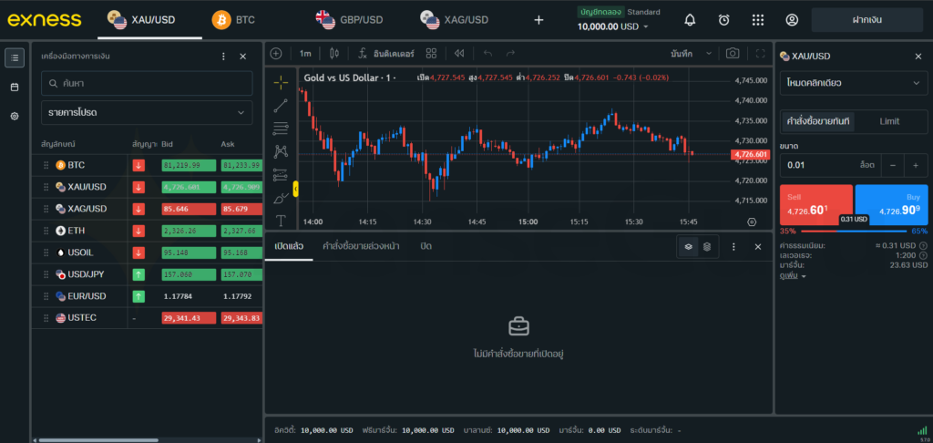Toggle chart fullscreen icon
Image resolution: width=933 pixels, height=443 pixels.
[x=760, y=54]
